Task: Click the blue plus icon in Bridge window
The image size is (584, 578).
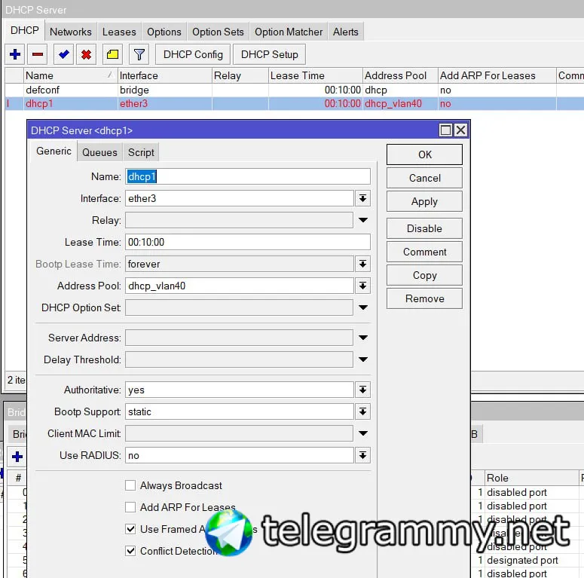Action: [x=17, y=456]
